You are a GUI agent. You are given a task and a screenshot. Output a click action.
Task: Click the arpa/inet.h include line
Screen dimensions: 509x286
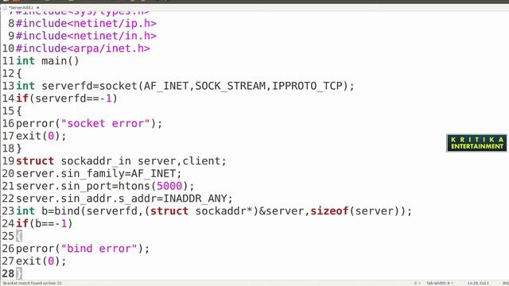coord(83,48)
